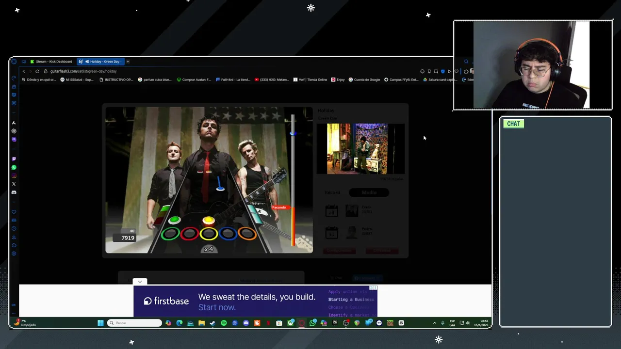This screenshot has width=621, height=349.
Task: Open Twitch in the browser sidebar
Action: click(14, 159)
